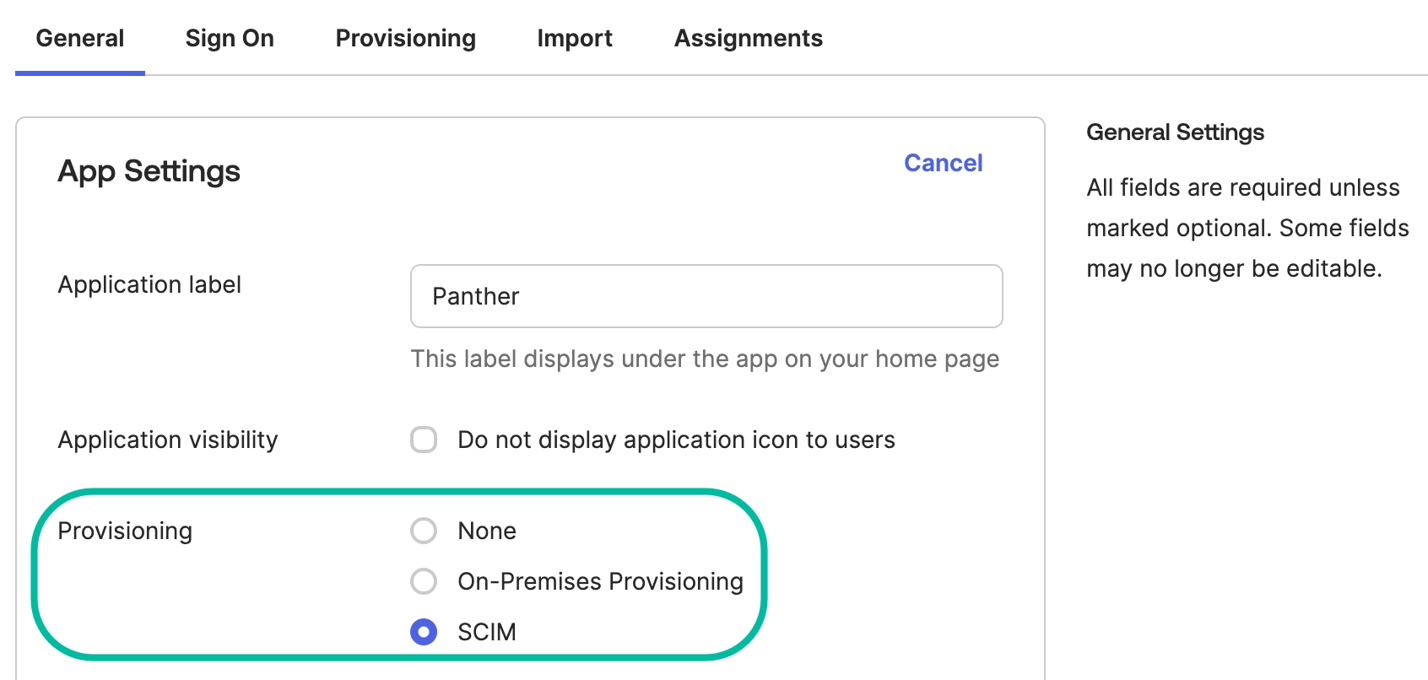The image size is (1428, 680).
Task: Set Provisioning to None
Action: point(425,531)
